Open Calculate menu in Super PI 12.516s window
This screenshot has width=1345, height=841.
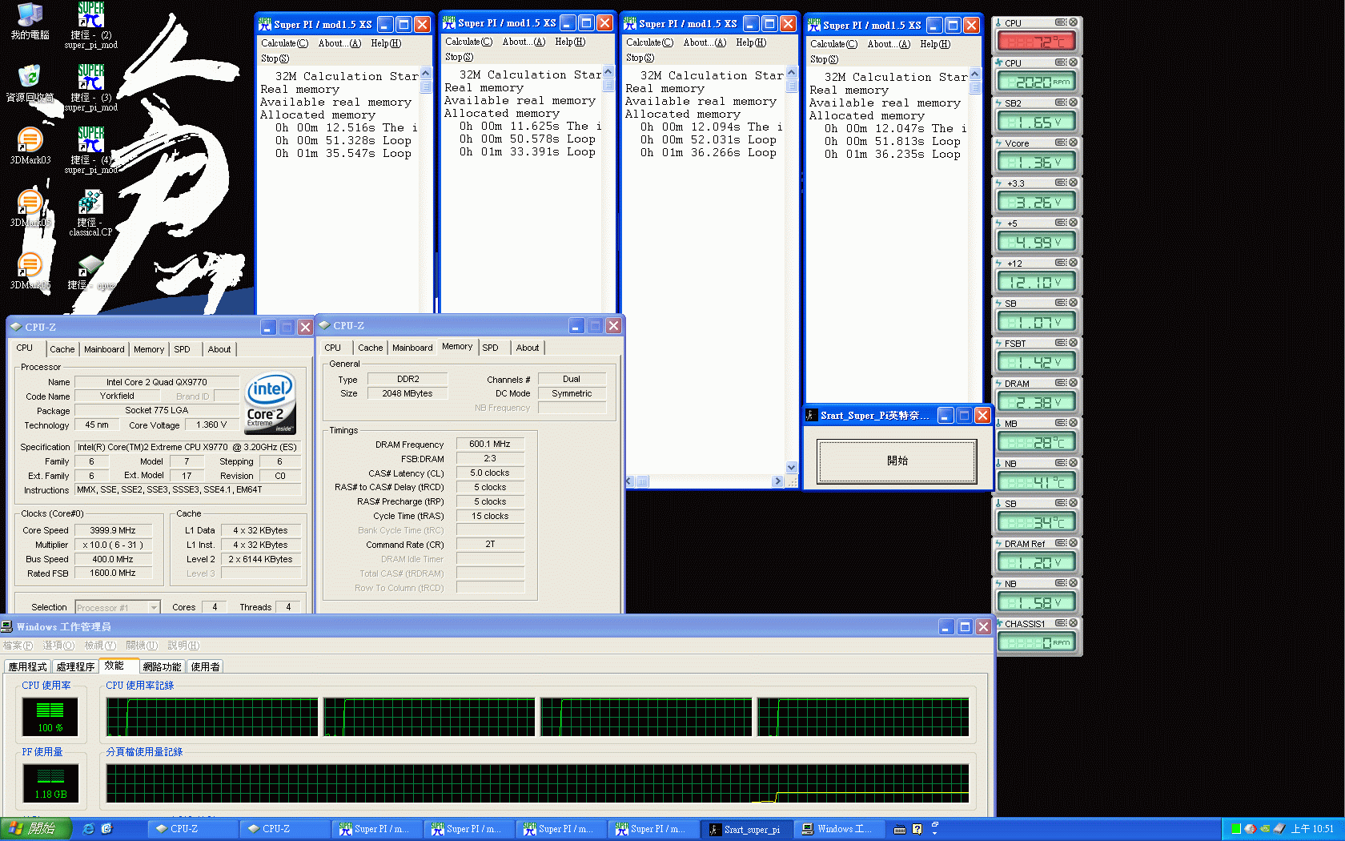pos(284,43)
